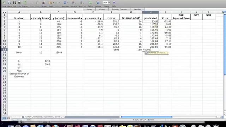Click cell with value -15.86

tap(165, 47)
